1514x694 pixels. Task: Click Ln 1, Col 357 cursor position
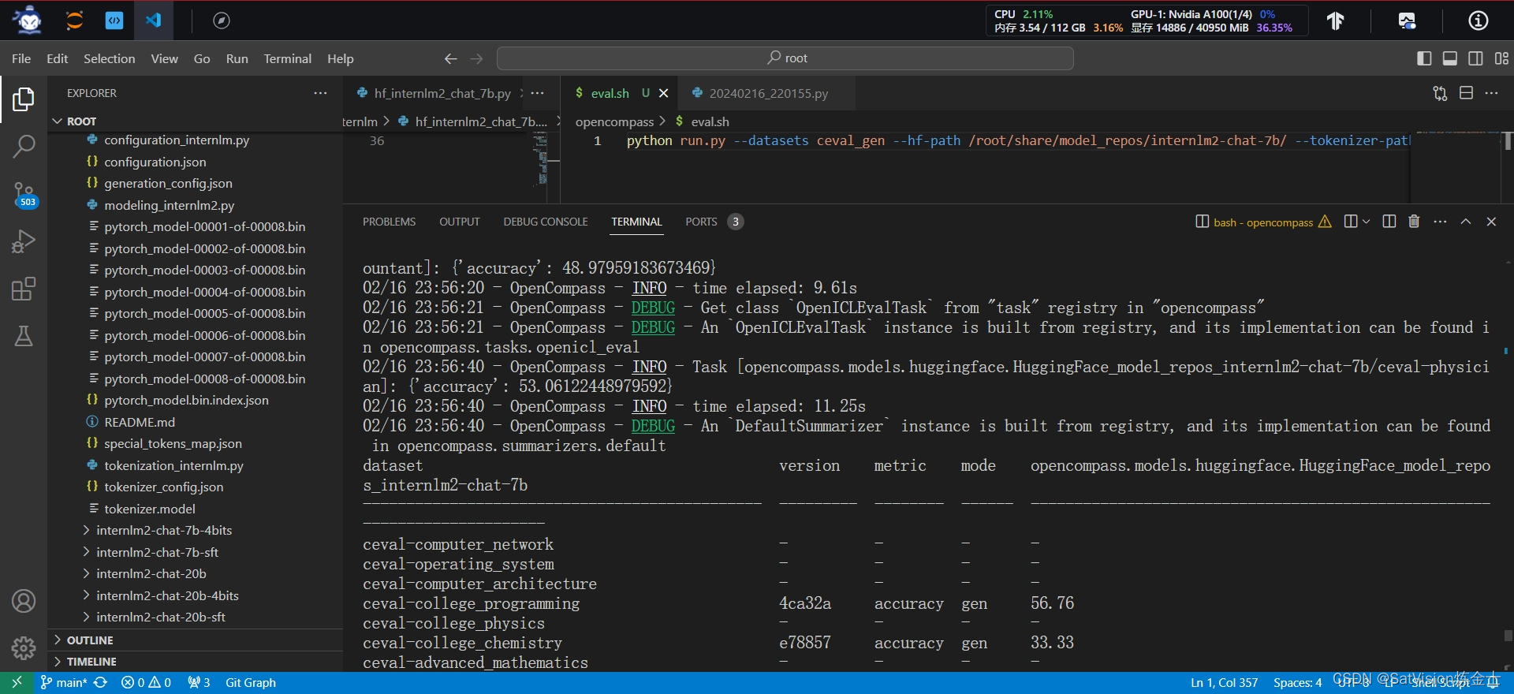pos(1224,683)
